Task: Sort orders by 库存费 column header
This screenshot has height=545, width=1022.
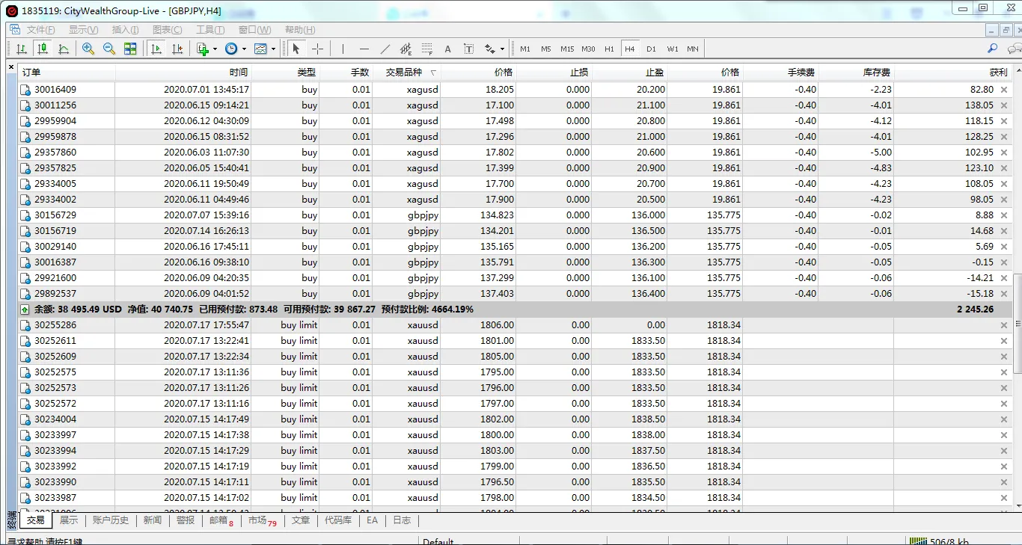Action: click(x=856, y=73)
